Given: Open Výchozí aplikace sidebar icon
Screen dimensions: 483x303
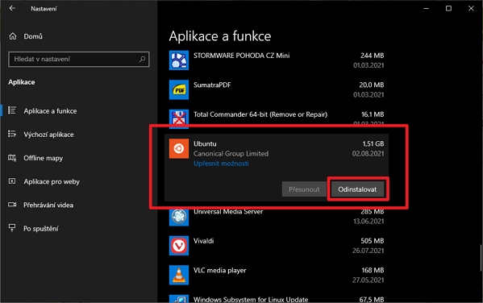Looking at the screenshot, I should coord(12,134).
